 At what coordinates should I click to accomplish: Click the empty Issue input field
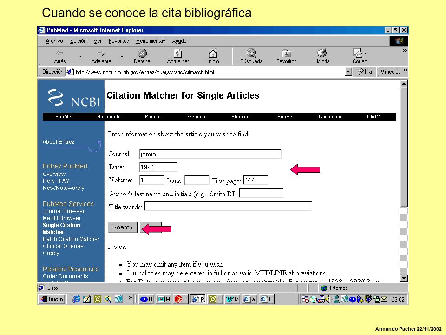(x=197, y=180)
